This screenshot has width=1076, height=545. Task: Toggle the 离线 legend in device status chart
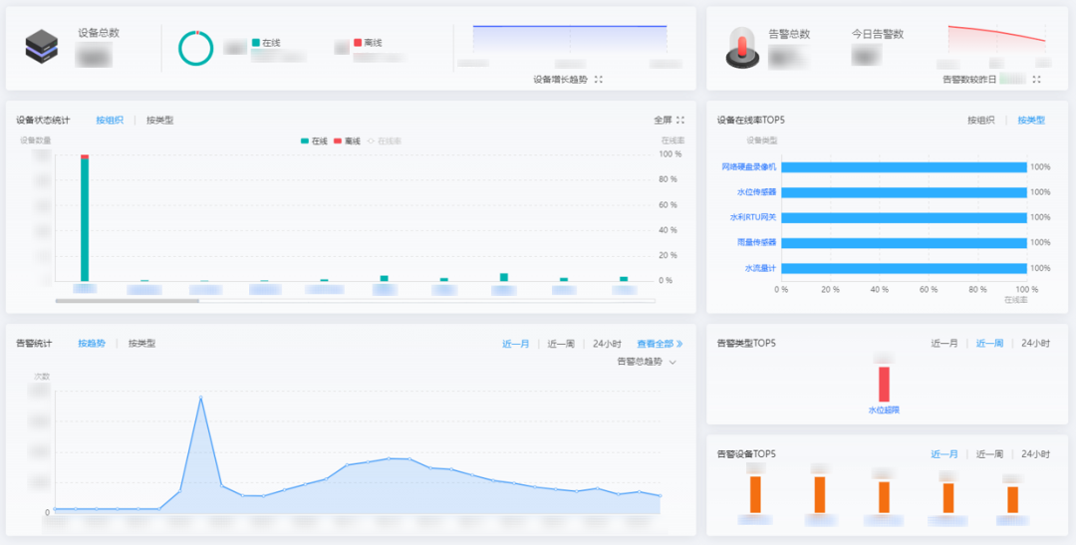tap(348, 141)
